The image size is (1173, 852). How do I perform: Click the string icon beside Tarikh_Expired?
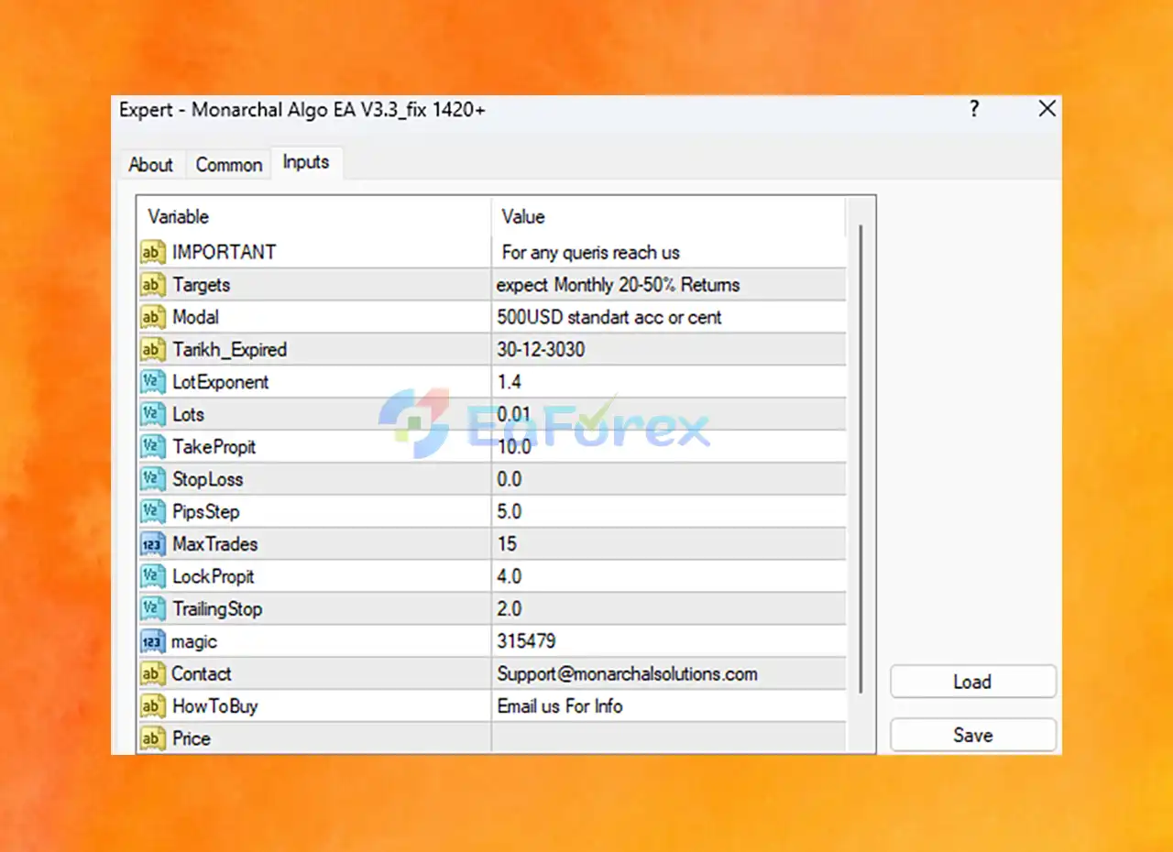pyautogui.click(x=152, y=349)
